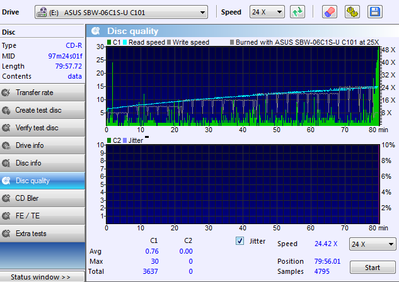Click the C1 Avg value 0.76

[152, 251]
